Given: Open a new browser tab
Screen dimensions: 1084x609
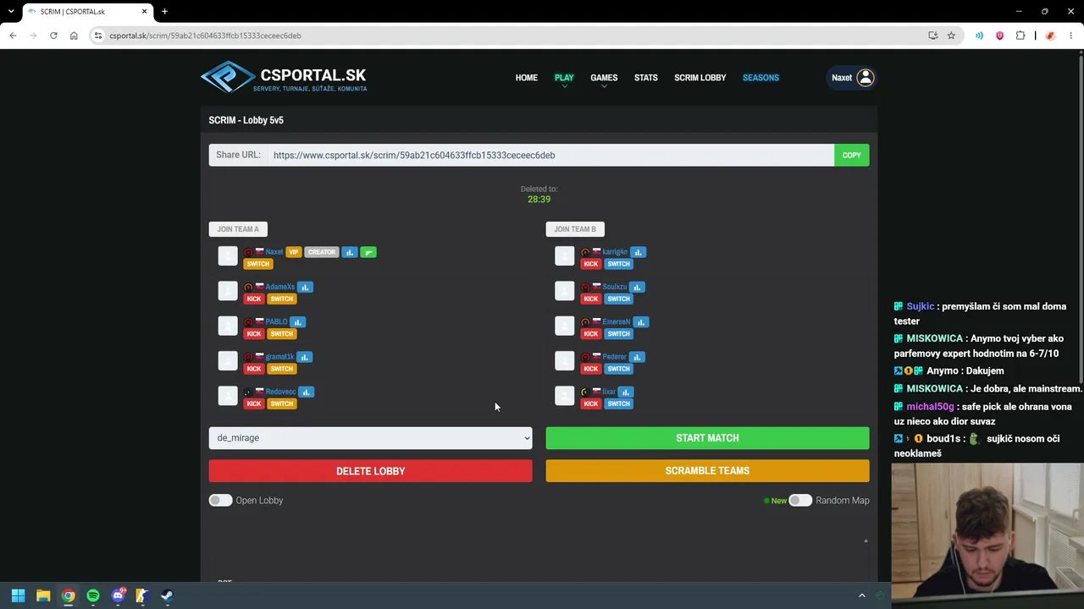Looking at the screenshot, I should [165, 12].
